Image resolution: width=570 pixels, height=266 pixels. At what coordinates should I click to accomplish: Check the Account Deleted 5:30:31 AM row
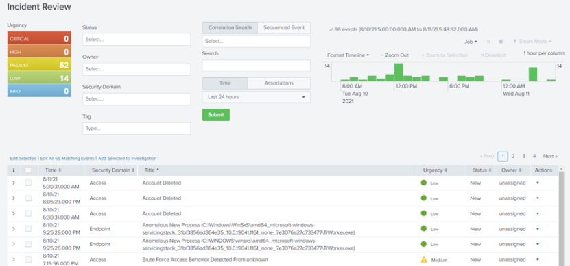click(x=28, y=183)
